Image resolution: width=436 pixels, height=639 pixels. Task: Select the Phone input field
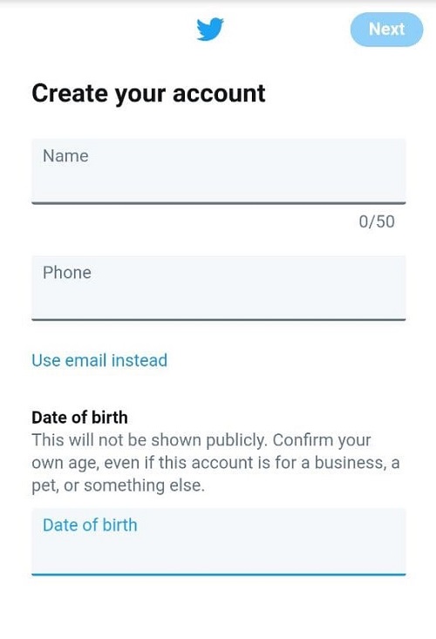pyautogui.click(x=218, y=288)
